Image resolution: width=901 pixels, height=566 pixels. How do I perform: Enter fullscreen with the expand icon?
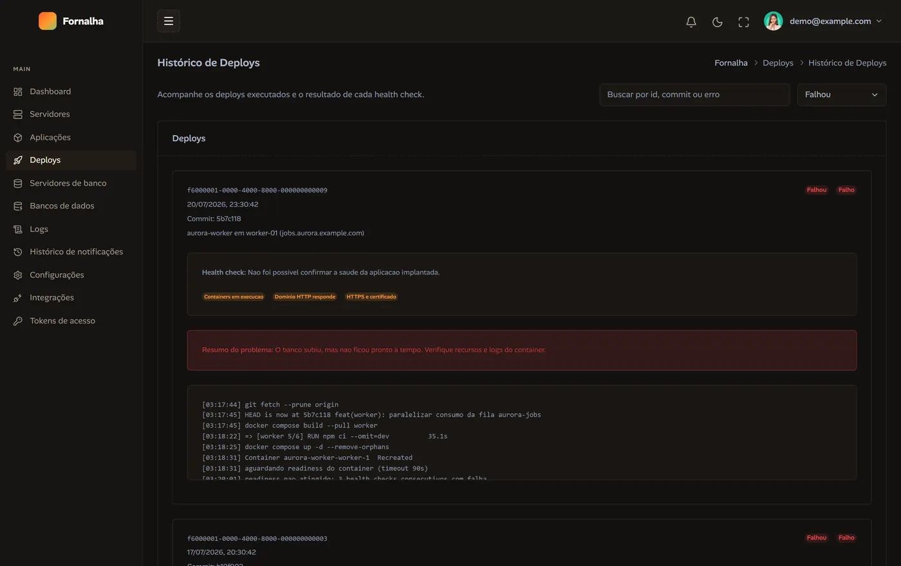744,22
